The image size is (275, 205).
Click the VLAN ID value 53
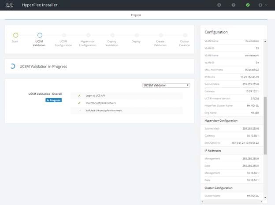257,48
